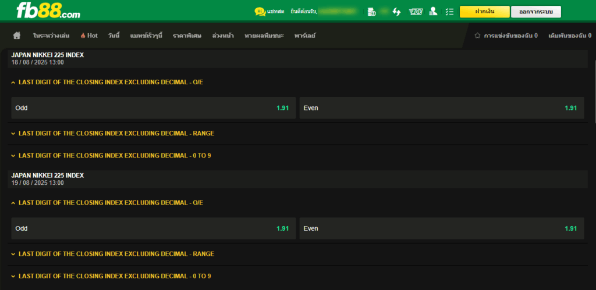Image resolution: width=596 pixels, height=290 pixels.
Task: Click the fb88.com logo
Action: point(48,10)
